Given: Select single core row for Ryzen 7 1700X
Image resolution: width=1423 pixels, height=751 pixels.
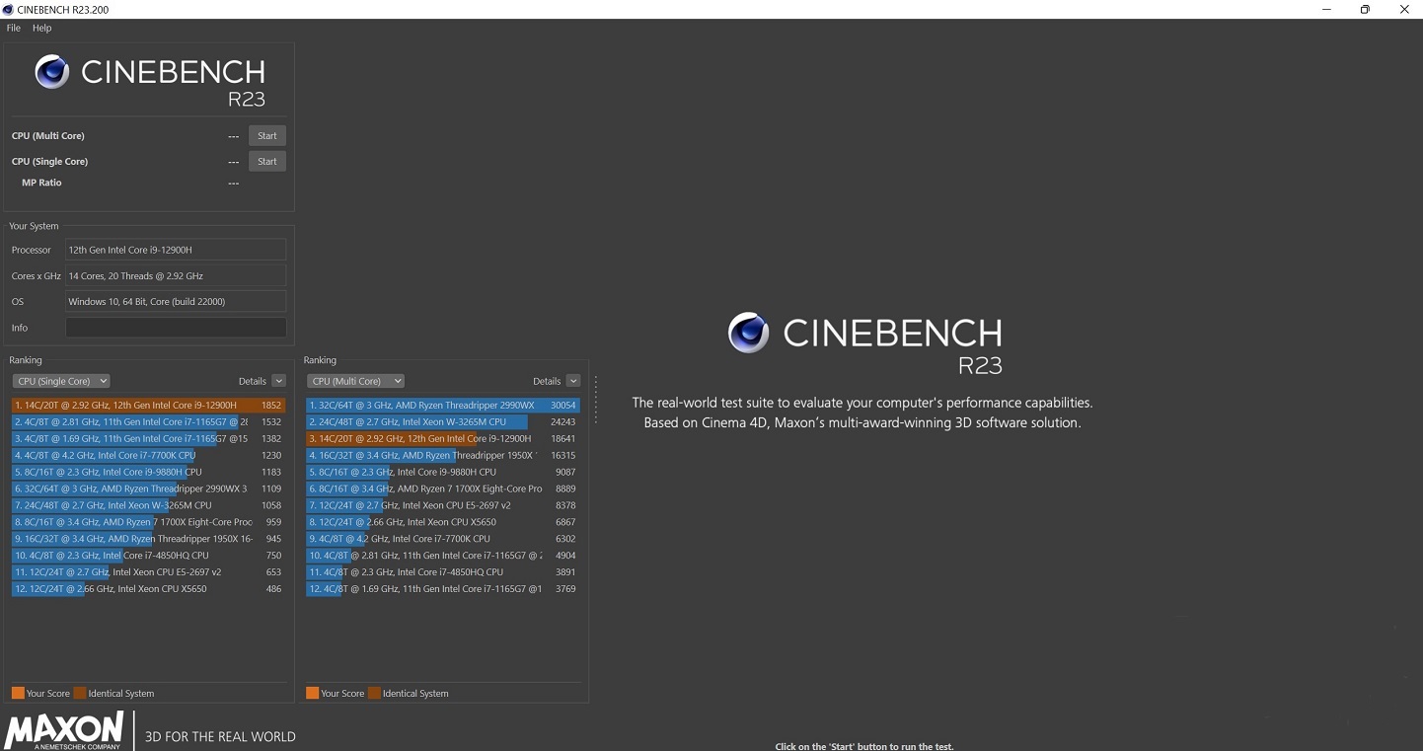Looking at the screenshot, I should click(x=148, y=523).
